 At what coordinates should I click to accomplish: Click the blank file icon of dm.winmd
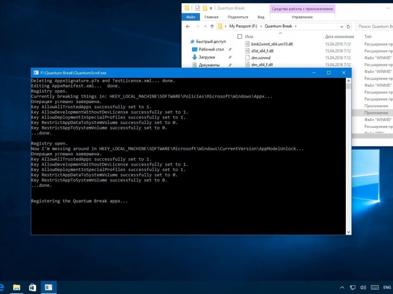248,58
